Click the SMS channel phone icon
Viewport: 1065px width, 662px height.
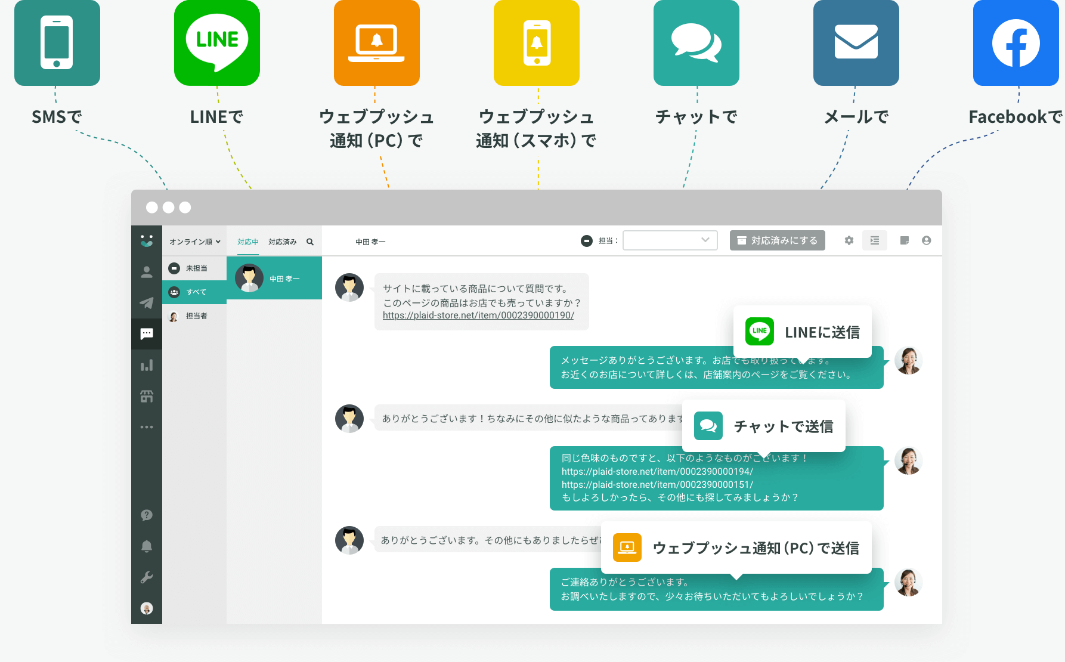pyautogui.click(x=57, y=43)
